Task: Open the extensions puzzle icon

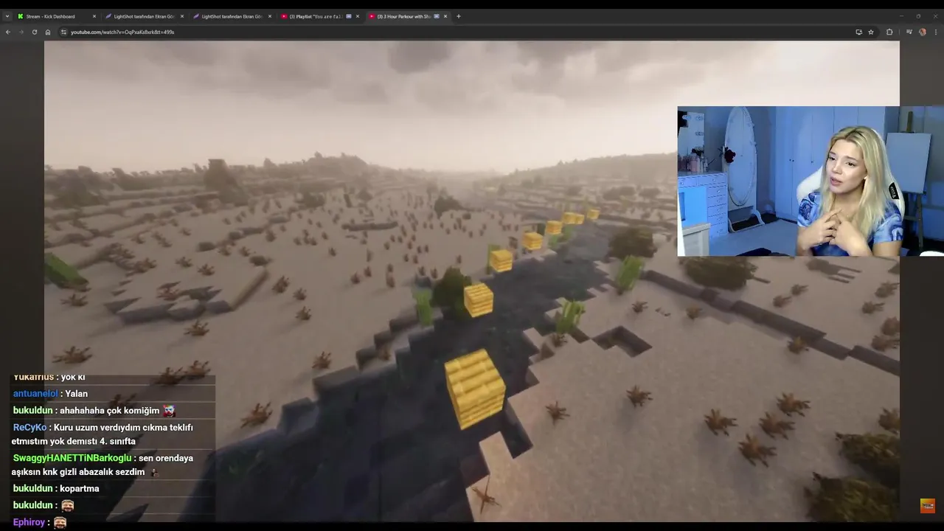Action: tap(889, 32)
